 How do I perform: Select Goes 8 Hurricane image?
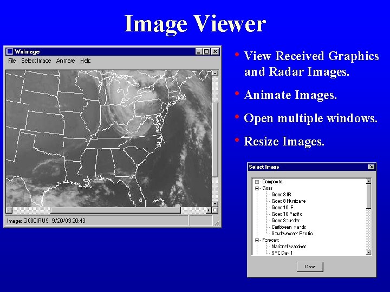(x=289, y=201)
